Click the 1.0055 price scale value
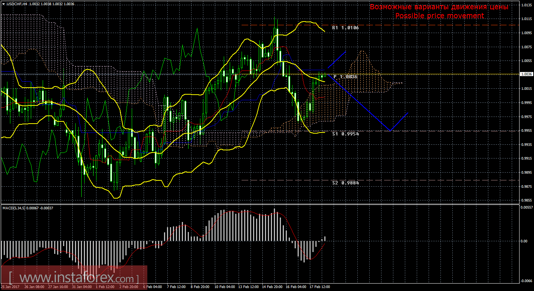Screen dimensions: 534x291 point(526,61)
